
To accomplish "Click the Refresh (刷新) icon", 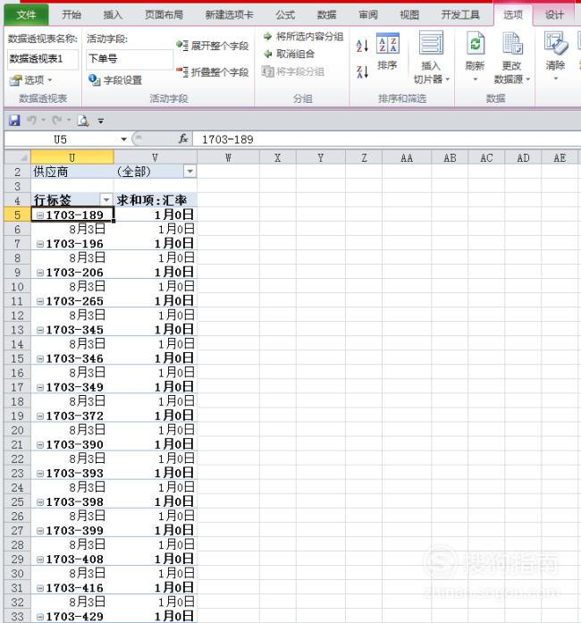I will coord(476,43).
